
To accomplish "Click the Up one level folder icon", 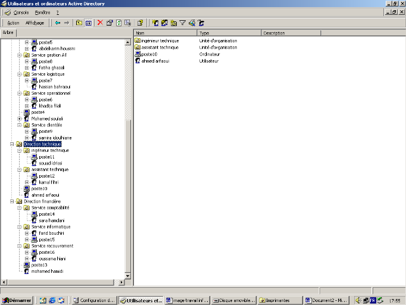I will pos(78,23).
